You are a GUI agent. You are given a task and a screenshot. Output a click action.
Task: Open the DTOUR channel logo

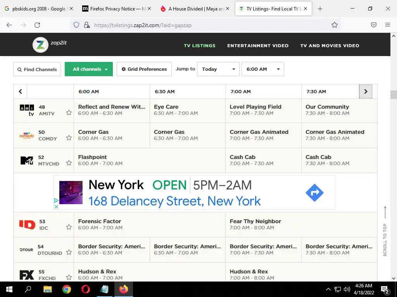click(x=26, y=250)
